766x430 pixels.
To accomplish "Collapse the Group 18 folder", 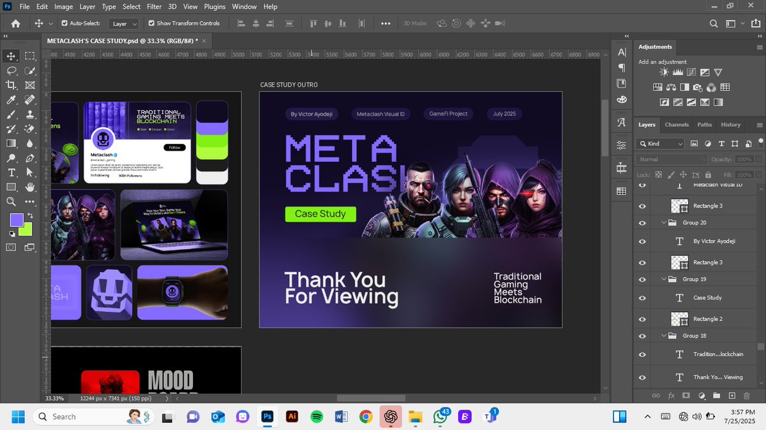I will click(x=663, y=336).
